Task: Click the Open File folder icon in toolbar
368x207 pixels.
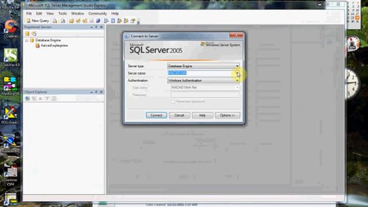Action: 71,21
